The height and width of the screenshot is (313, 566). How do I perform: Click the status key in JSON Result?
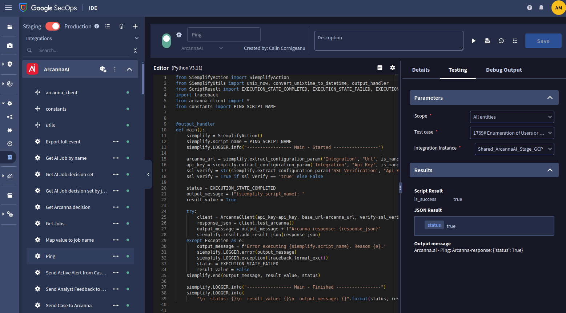click(434, 225)
